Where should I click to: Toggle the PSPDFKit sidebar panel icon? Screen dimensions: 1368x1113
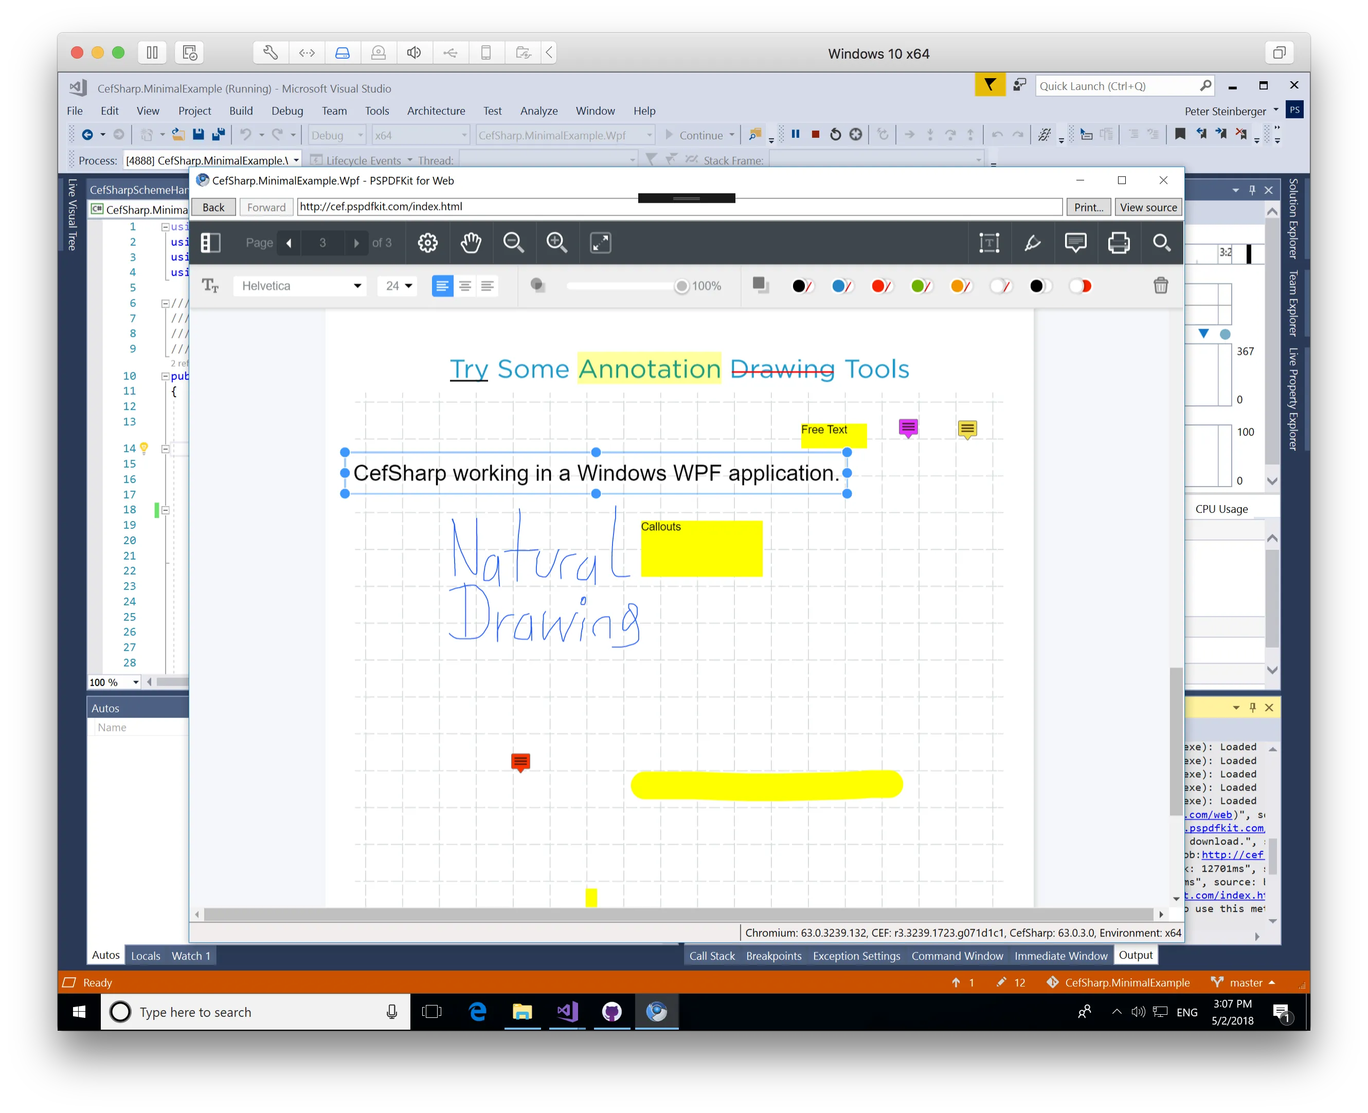tap(210, 242)
